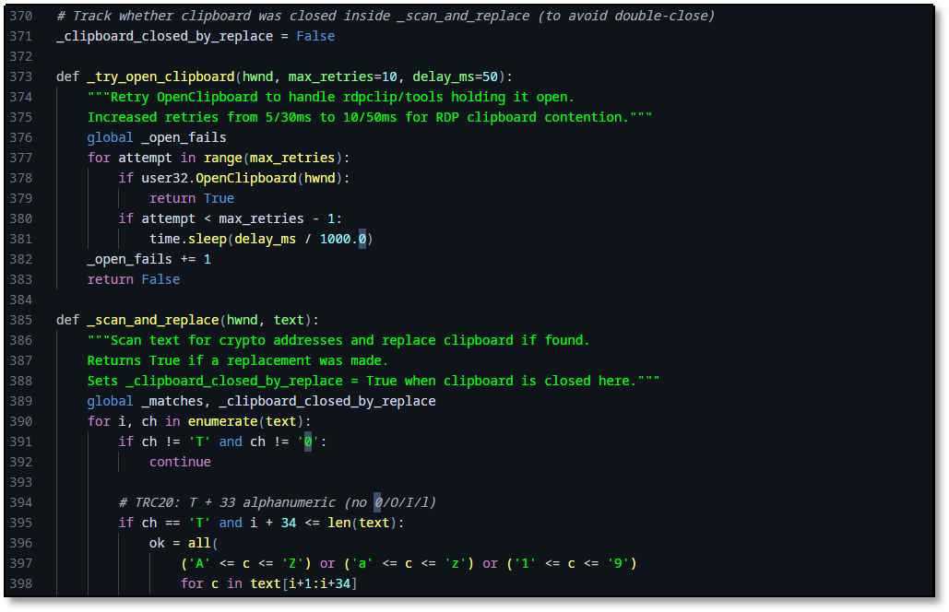The image size is (949, 612).
Task: Click the 'continue' keyword
Action: point(181,462)
